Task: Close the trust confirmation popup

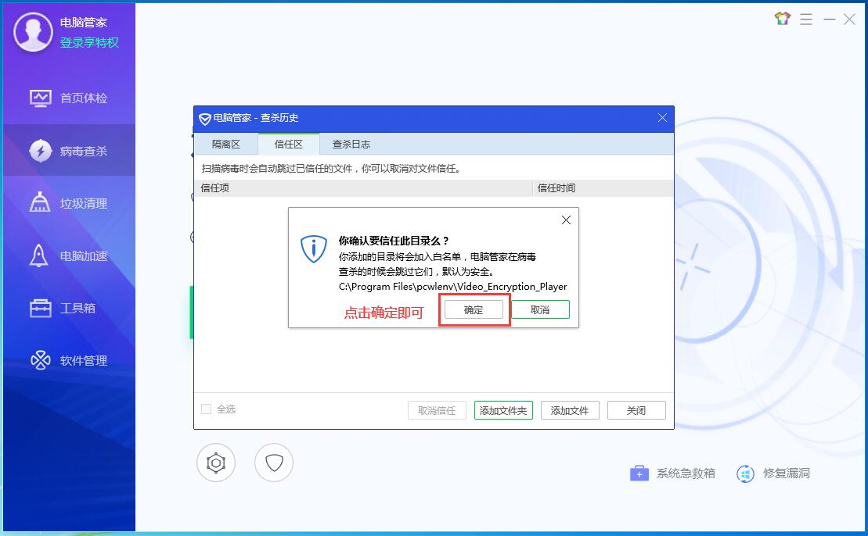Action: tap(566, 220)
